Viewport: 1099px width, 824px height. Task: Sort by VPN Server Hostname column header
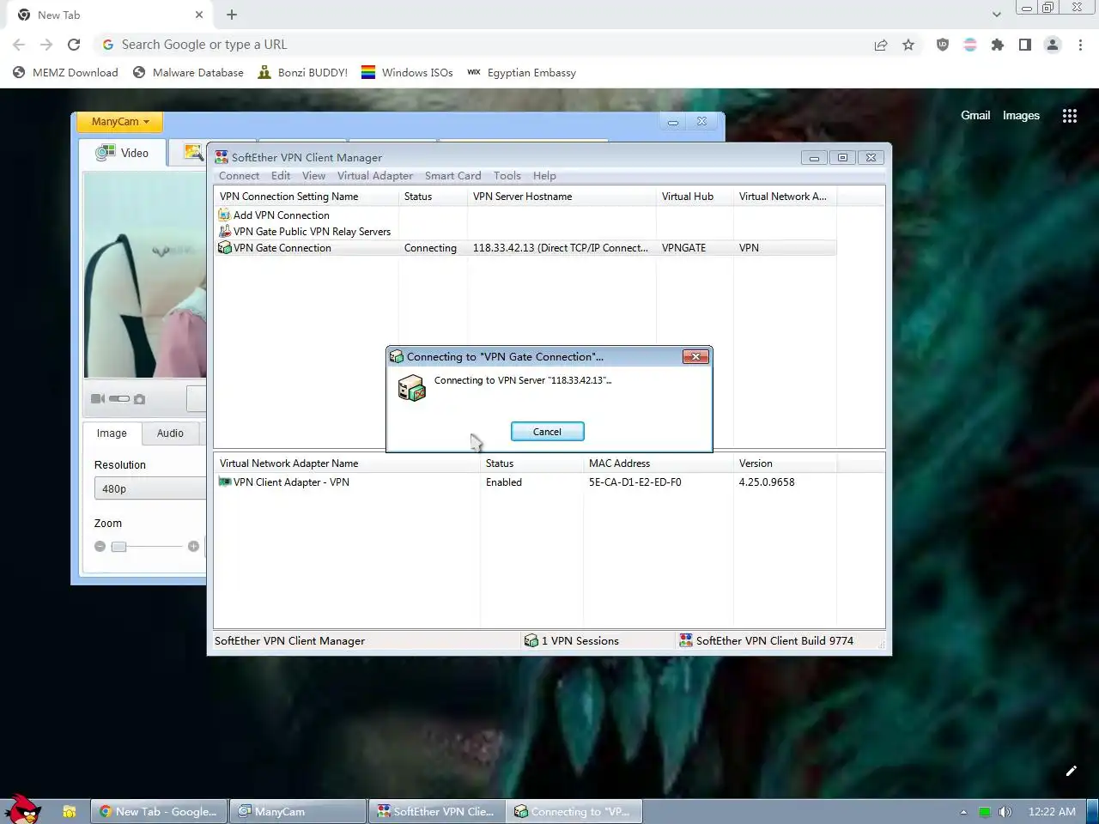562,197
